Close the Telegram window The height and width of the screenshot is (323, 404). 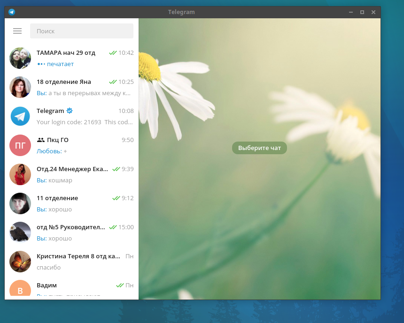(x=373, y=12)
